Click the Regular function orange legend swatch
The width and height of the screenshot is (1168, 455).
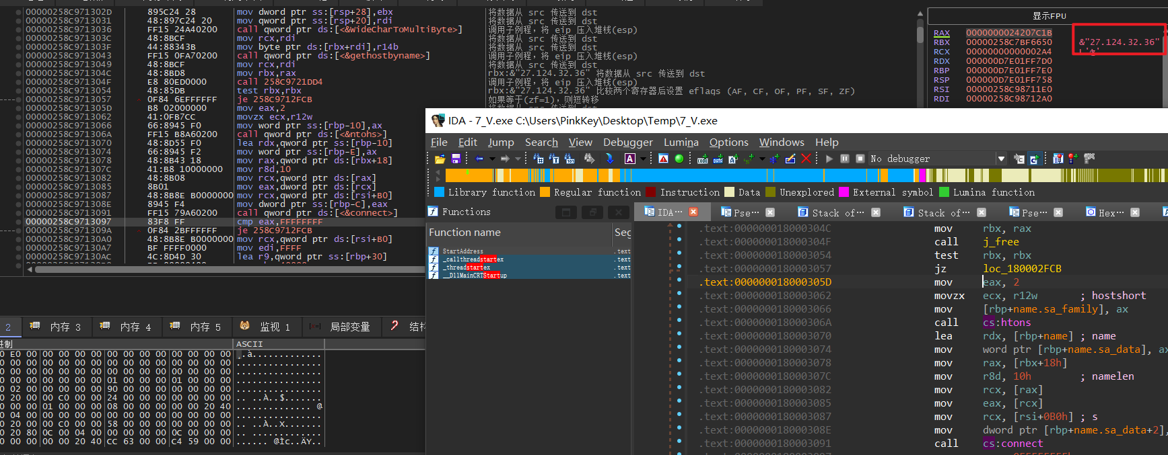545,192
